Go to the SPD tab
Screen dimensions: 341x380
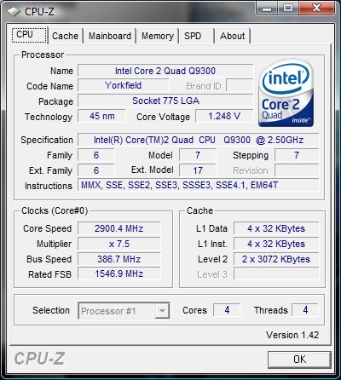(x=196, y=36)
